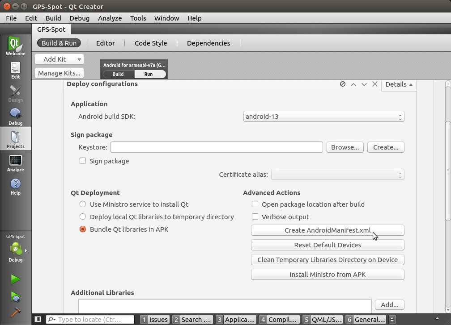Viewport: 451px width, 325px height.
Task: Open the Help mode
Action: point(16,187)
